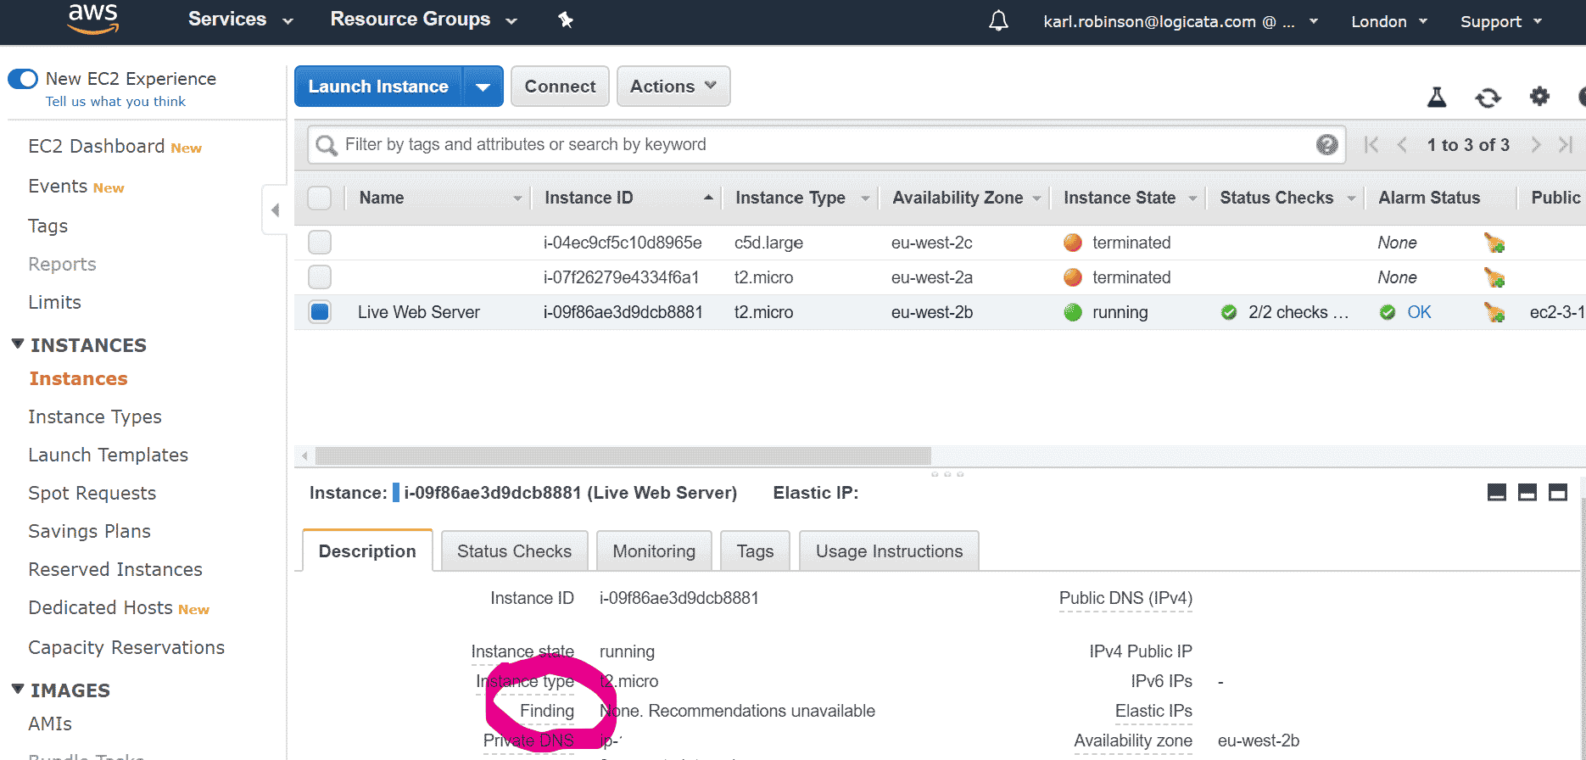Open the London region dropdown

click(1389, 21)
